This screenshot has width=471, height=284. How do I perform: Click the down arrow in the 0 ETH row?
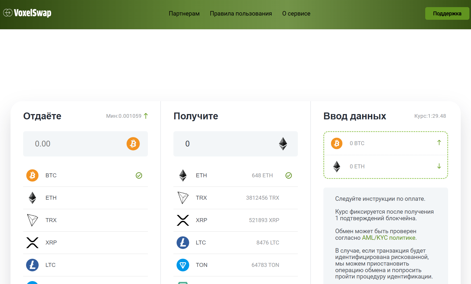point(439,166)
